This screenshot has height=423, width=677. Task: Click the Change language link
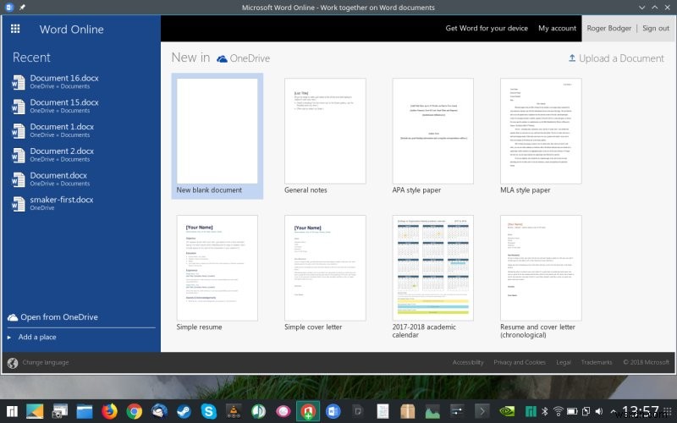[x=46, y=362]
